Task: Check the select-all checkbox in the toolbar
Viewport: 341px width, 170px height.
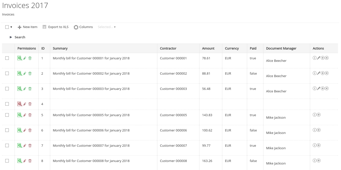Action: pos(7,27)
